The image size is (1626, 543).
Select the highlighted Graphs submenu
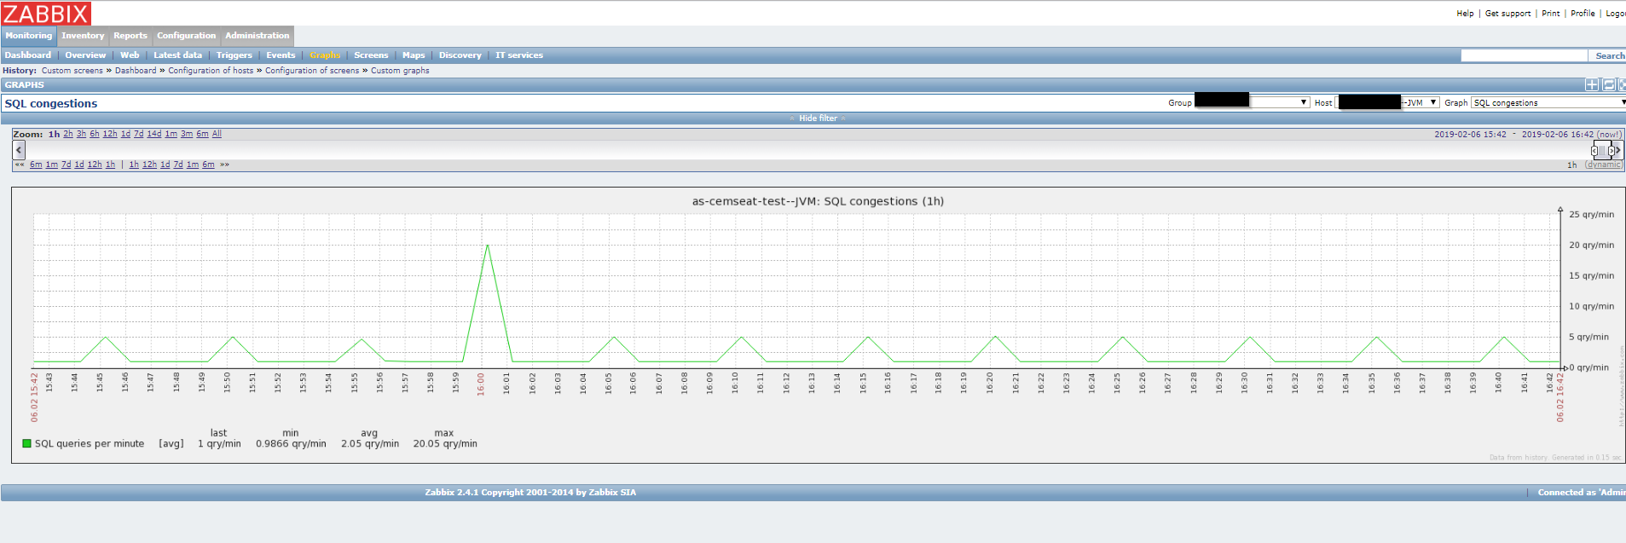325,55
